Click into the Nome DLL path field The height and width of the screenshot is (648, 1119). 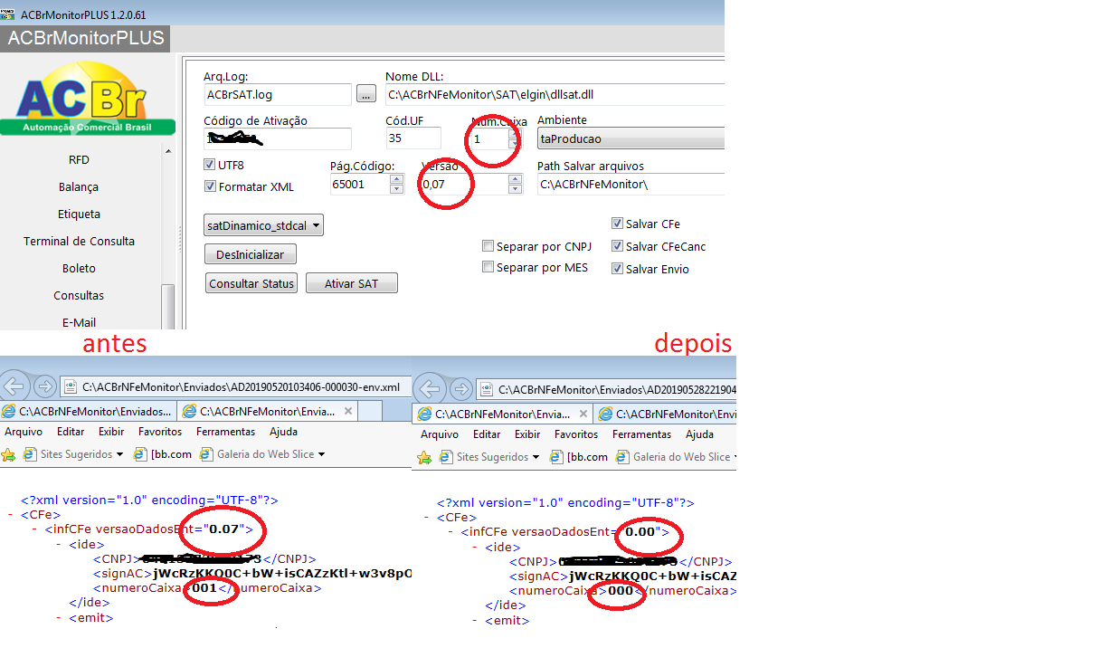(555, 94)
